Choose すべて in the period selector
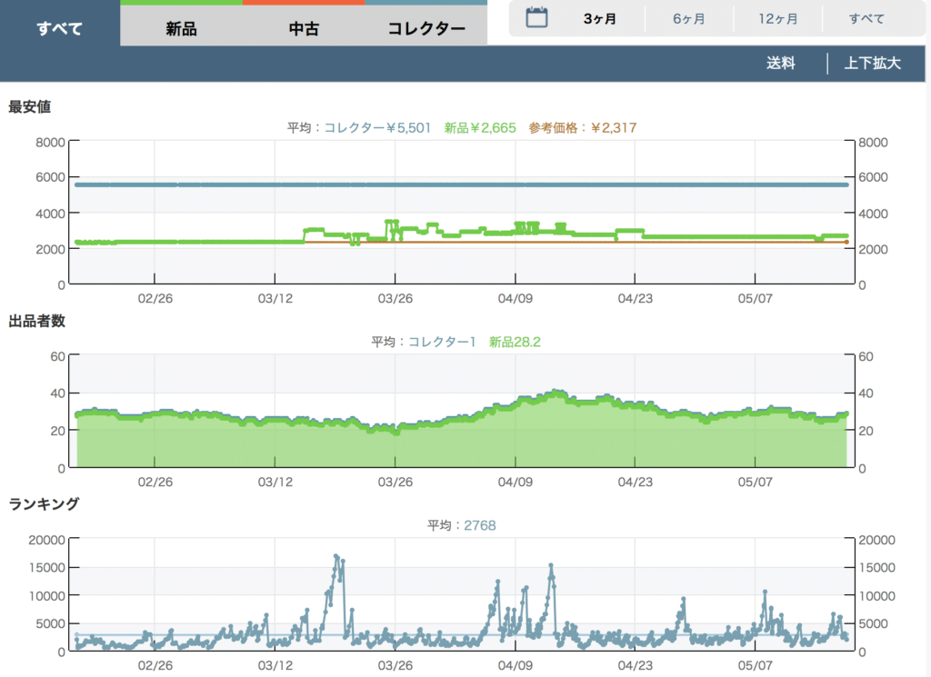Screen dimensions: 931x677 (866, 19)
